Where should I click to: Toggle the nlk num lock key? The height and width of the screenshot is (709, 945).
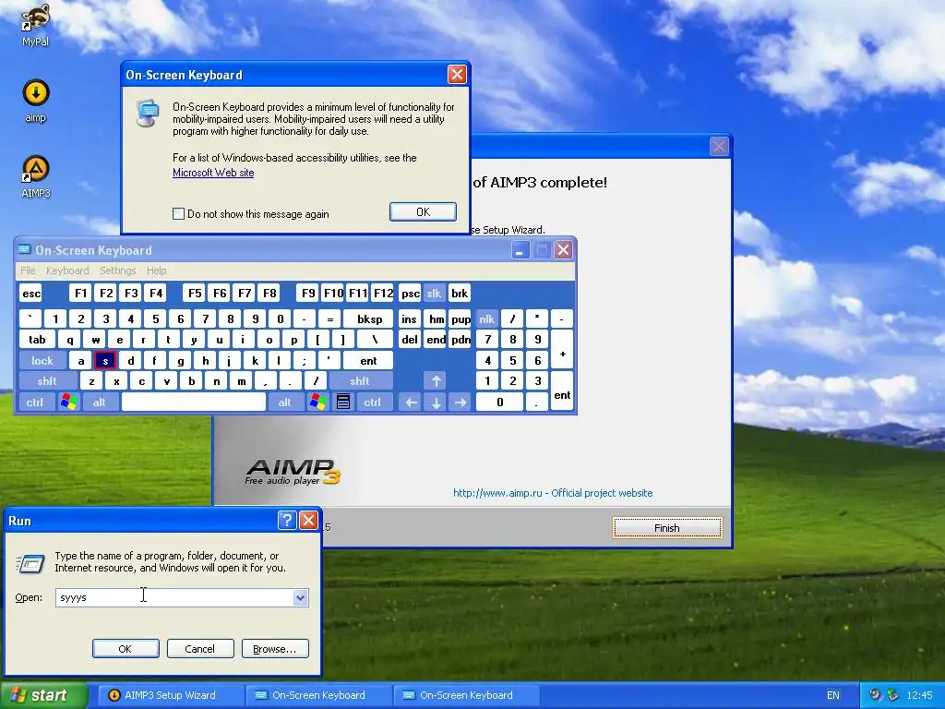click(486, 318)
